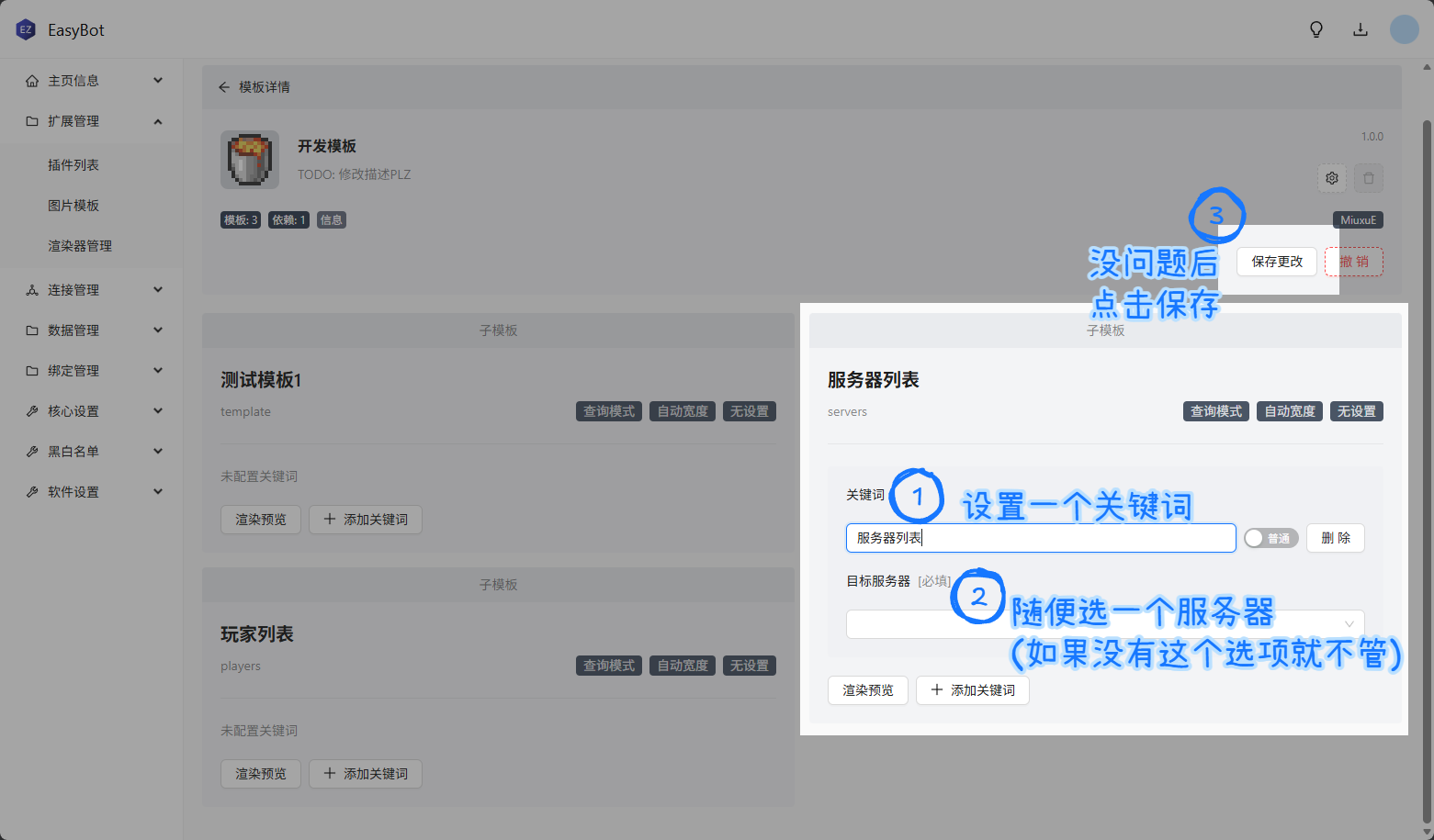Click the EasyBot logo icon
Image resolution: width=1434 pixels, height=840 pixels.
click(26, 30)
